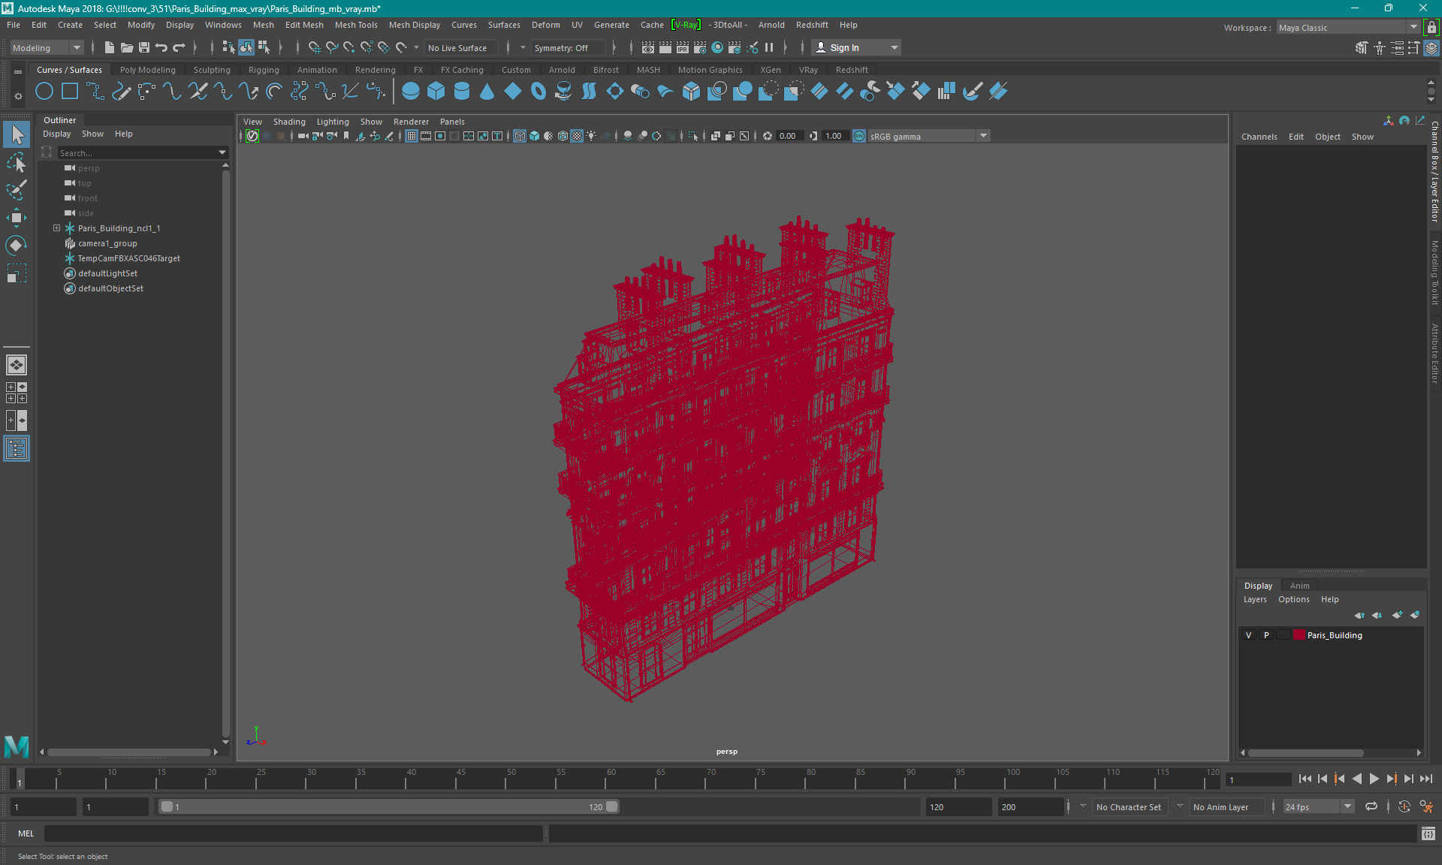The height and width of the screenshot is (865, 1442).
Task: Open the Rendering menu tab
Action: click(374, 69)
